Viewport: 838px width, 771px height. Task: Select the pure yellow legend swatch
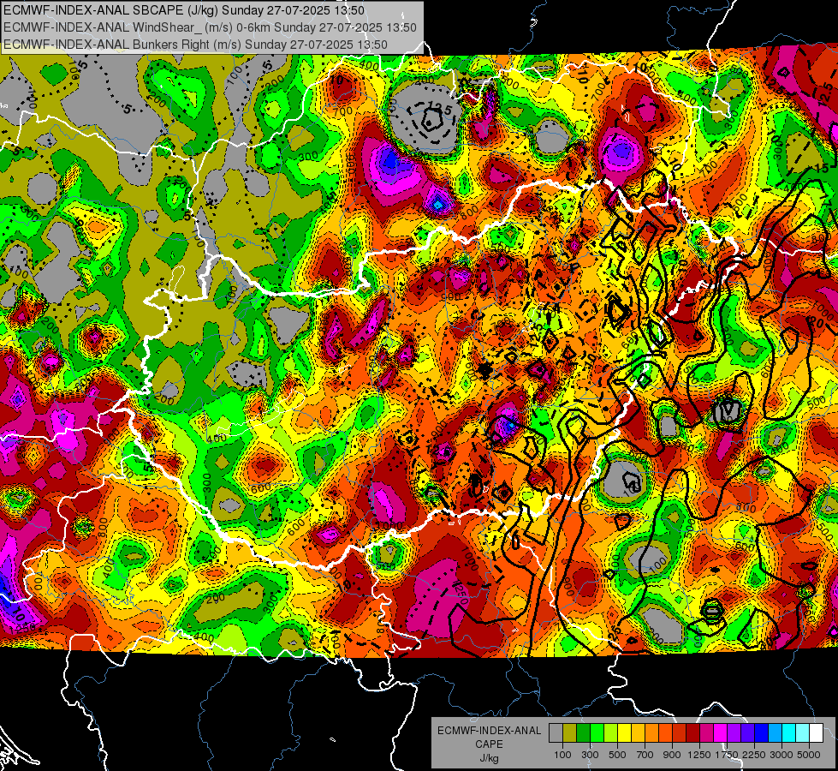(x=624, y=732)
